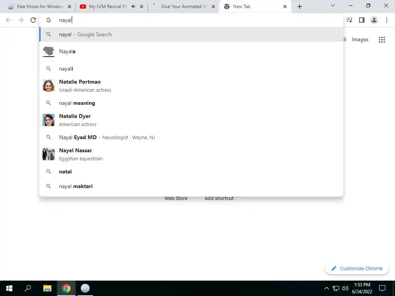Screen dimensions: 395x296
Task: Select the nayal meaning suggestion
Action: 191,103
